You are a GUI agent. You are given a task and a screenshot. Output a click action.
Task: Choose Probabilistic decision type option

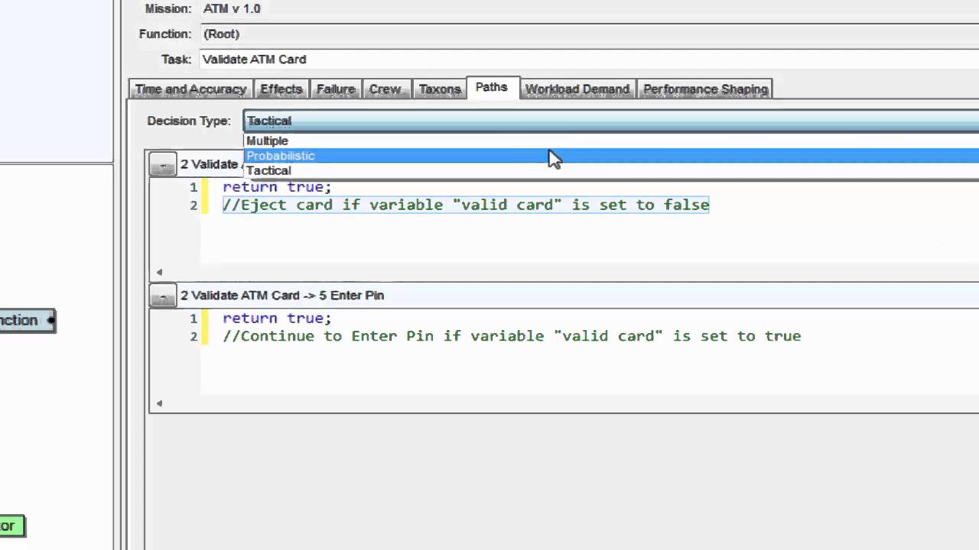pyautogui.click(x=611, y=156)
